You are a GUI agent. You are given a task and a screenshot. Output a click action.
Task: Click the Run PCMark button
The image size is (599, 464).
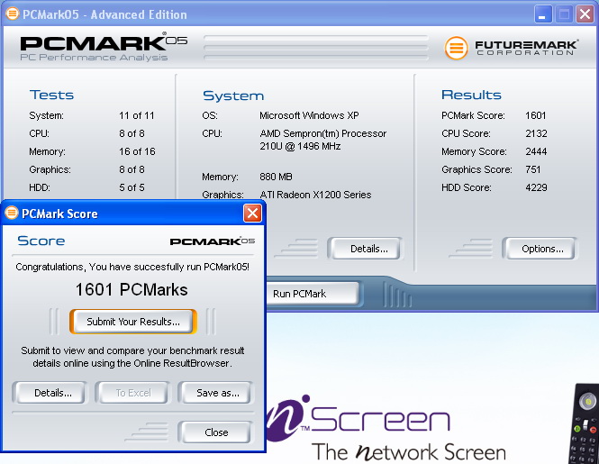313,294
